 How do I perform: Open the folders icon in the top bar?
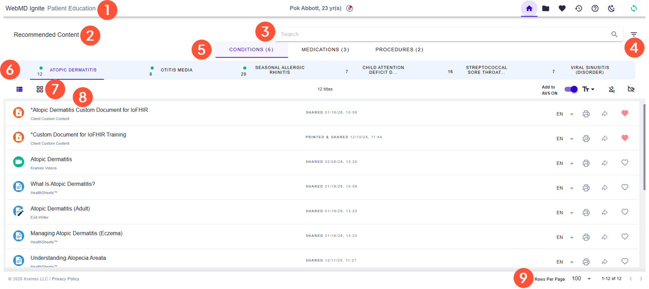[x=546, y=8]
